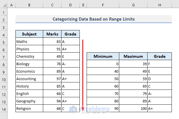Click the 'History' cell

click(29, 86)
